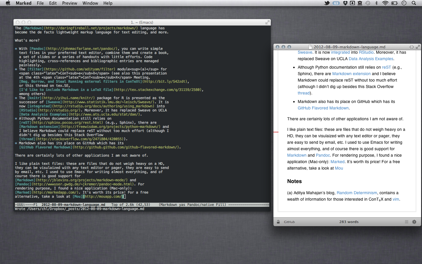Screen dimensions: 422x264
Task: Click the bank building menu bar icon
Action: (360, 3)
